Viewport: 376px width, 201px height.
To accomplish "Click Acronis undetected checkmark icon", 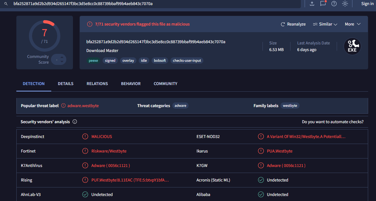I will point(261,180).
